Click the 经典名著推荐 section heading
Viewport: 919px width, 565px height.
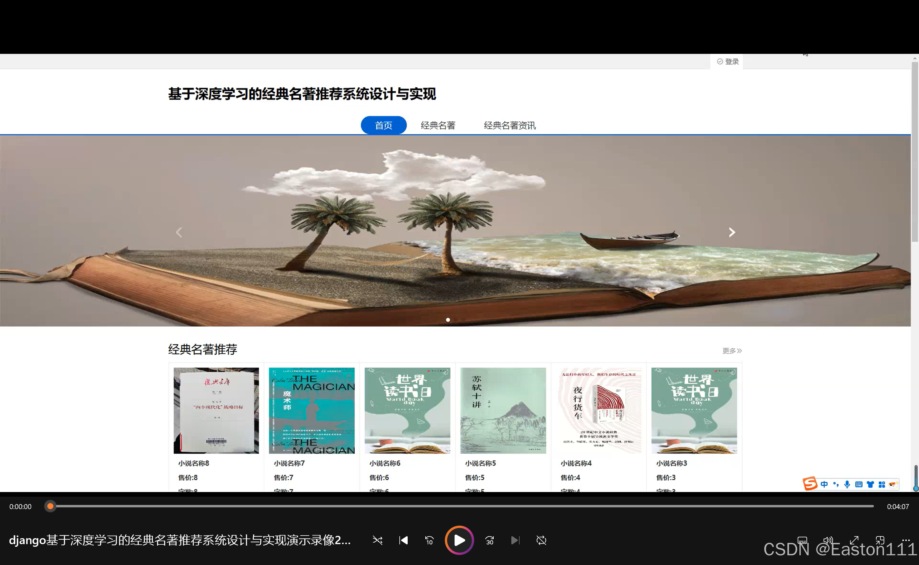click(203, 349)
